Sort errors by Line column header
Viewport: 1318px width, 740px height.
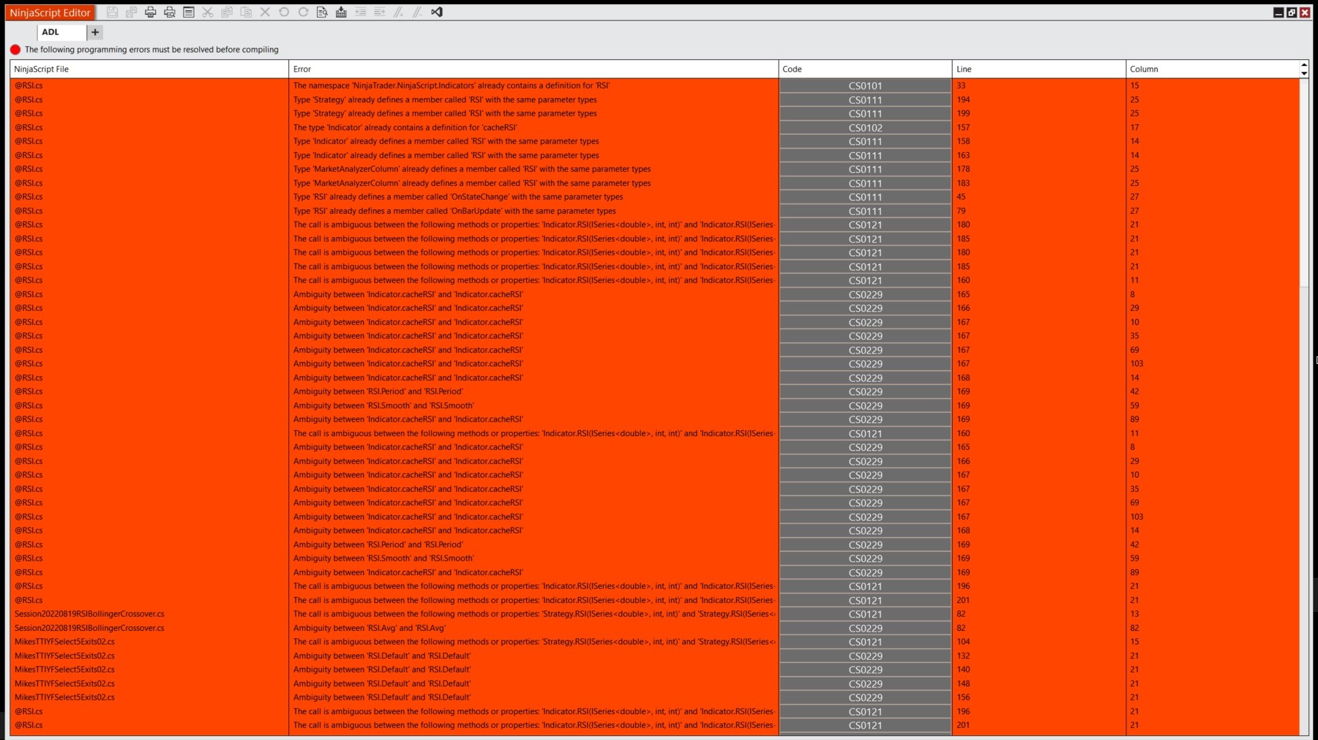[x=1038, y=69]
